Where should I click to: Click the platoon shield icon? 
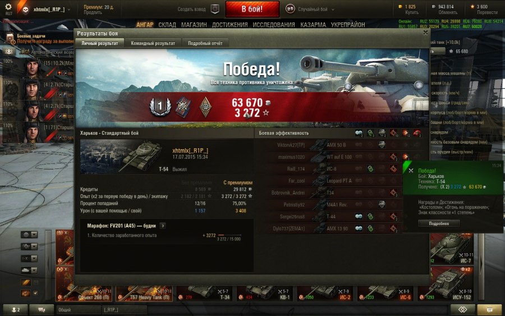coord(215,9)
